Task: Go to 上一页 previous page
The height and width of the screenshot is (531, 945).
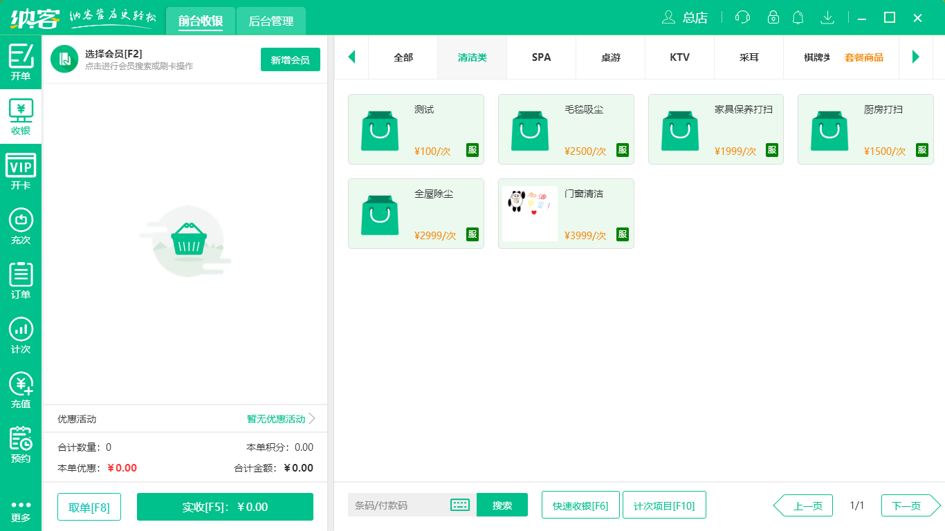Action: point(803,505)
